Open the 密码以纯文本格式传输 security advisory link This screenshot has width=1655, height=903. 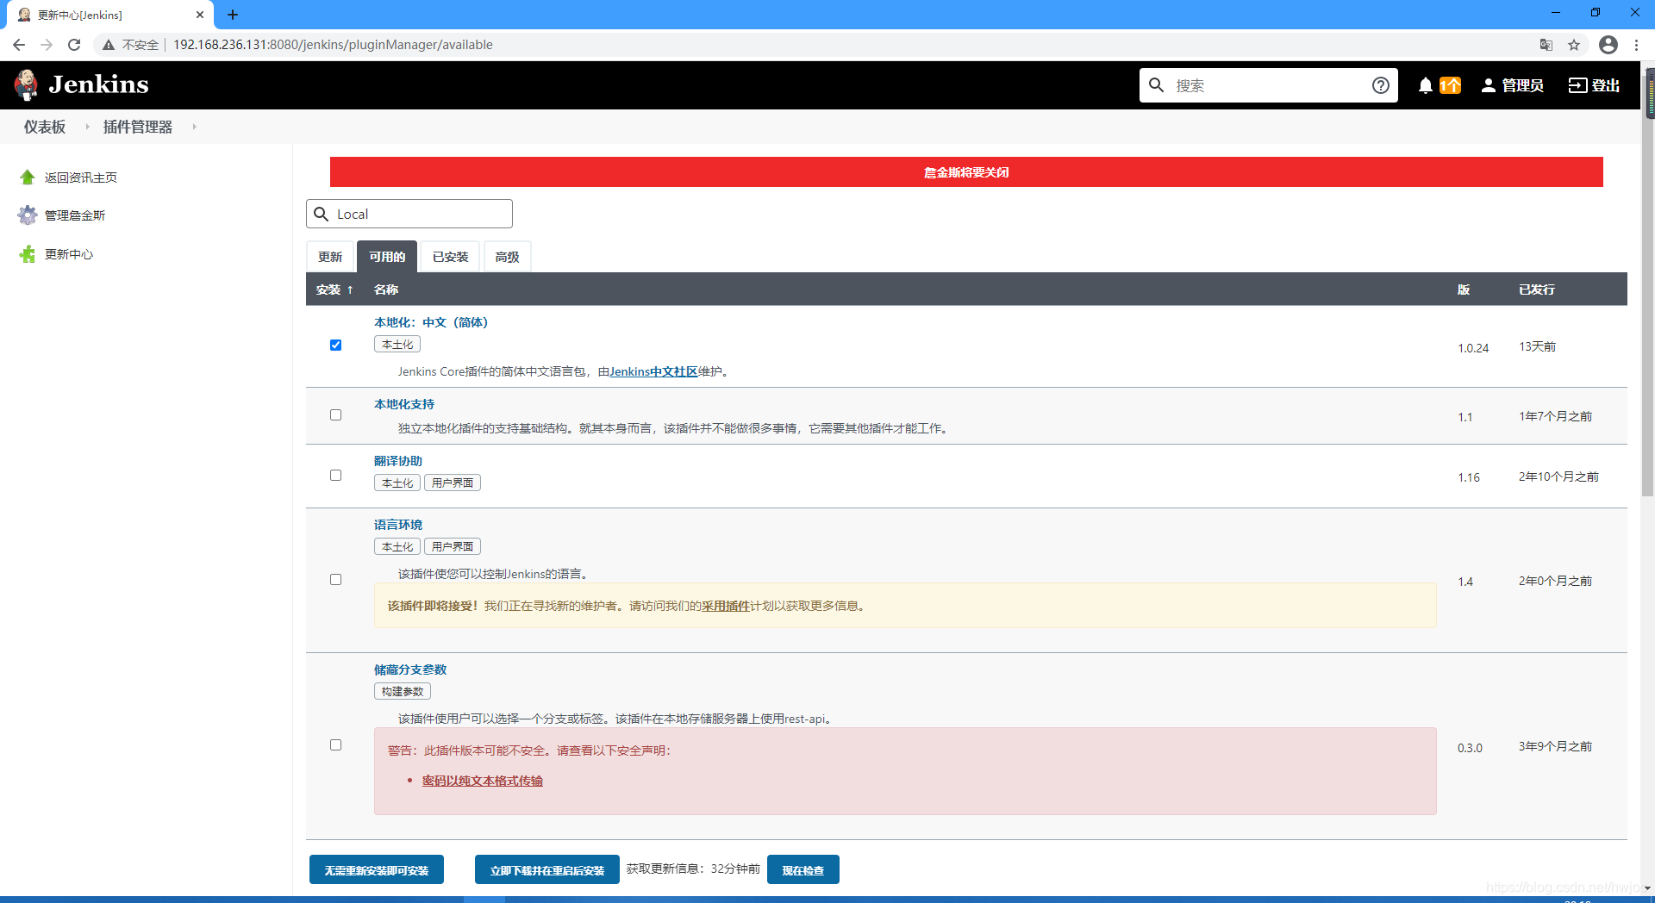click(483, 781)
